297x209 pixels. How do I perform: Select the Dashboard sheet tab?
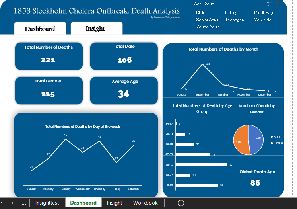[x=83, y=203]
